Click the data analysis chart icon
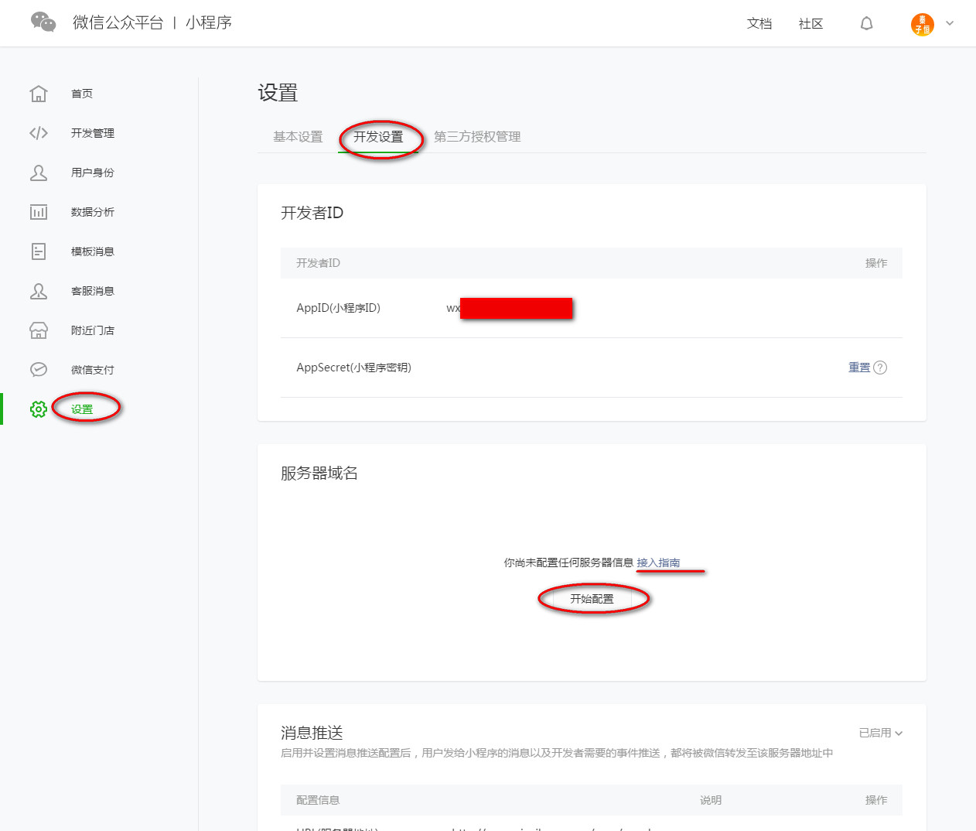 click(x=39, y=212)
